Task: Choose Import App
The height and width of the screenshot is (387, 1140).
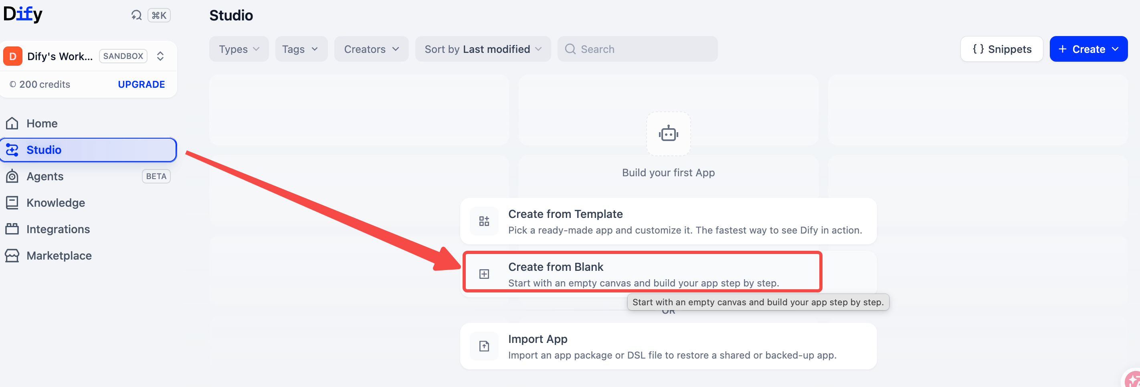Action: tap(668, 346)
